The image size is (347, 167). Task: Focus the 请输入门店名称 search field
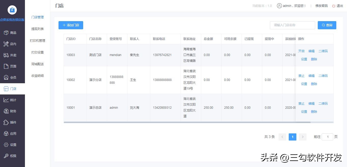[x=293, y=25]
